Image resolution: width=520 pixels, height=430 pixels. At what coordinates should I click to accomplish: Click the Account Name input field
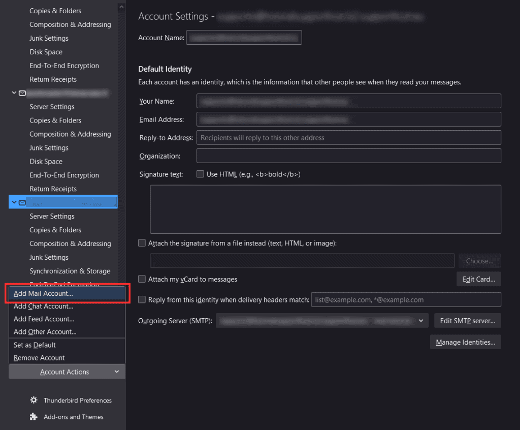click(x=244, y=38)
